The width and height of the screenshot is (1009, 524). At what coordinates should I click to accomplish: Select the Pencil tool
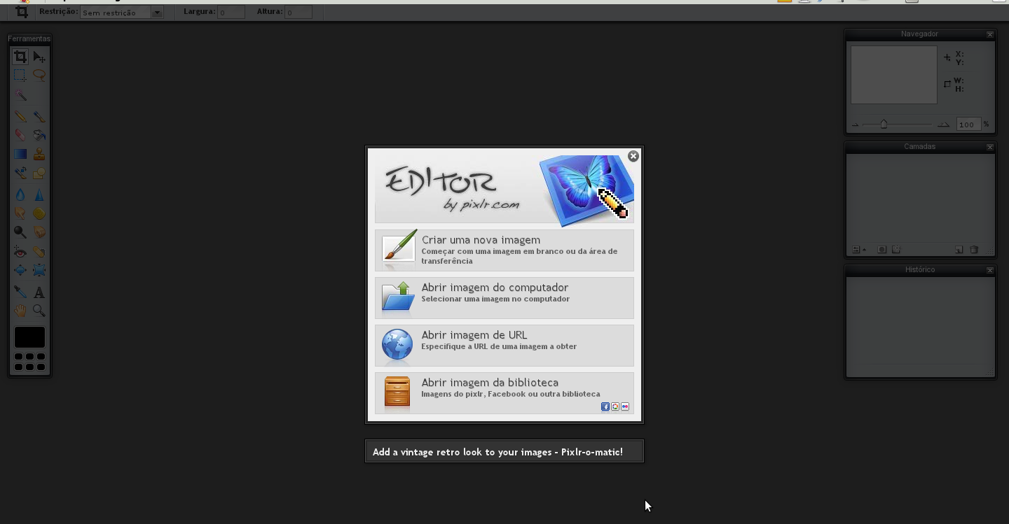[20, 116]
